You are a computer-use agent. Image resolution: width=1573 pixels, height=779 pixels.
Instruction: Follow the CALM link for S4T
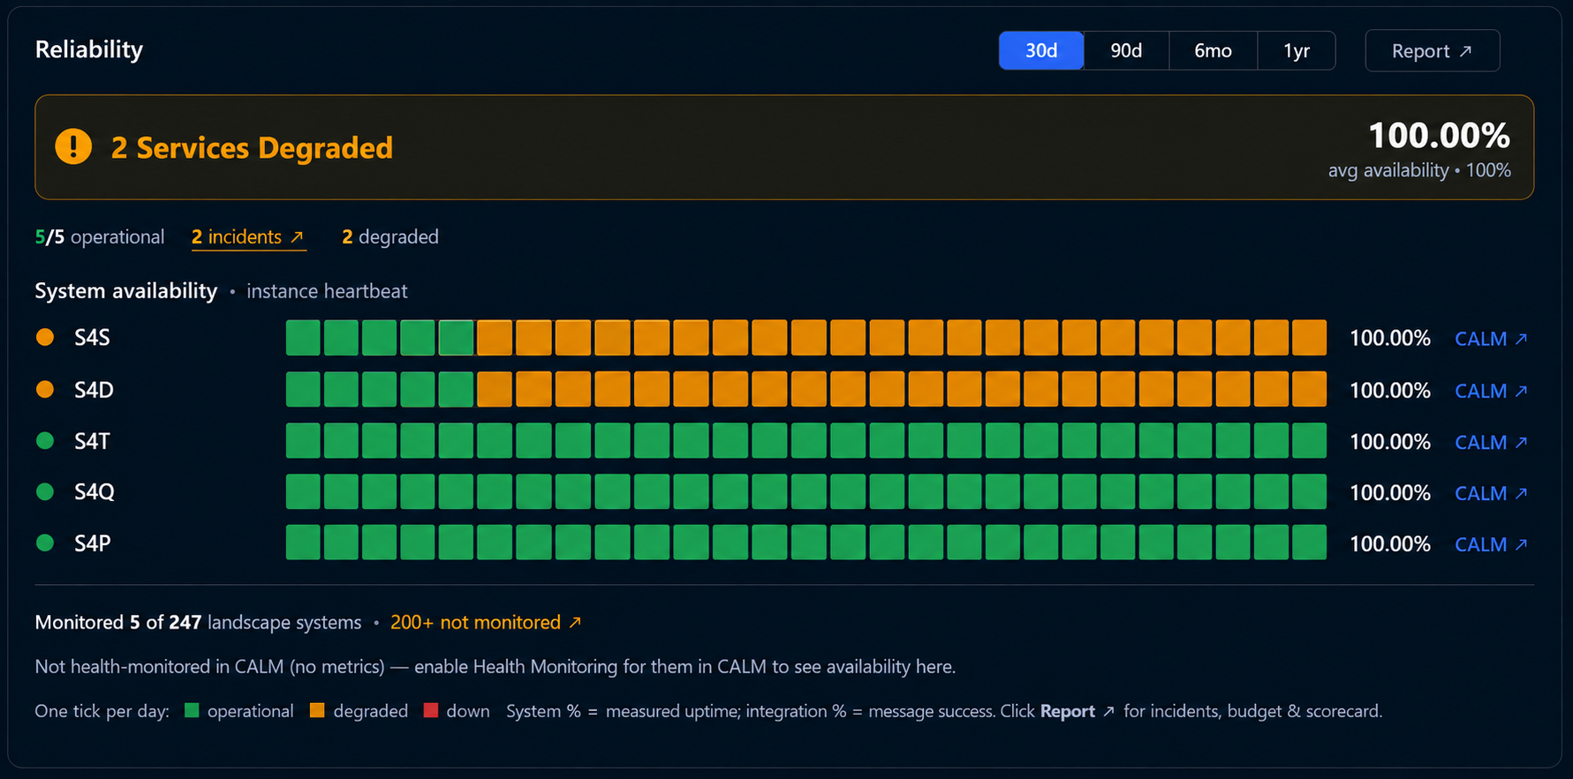click(x=1491, y=442)
